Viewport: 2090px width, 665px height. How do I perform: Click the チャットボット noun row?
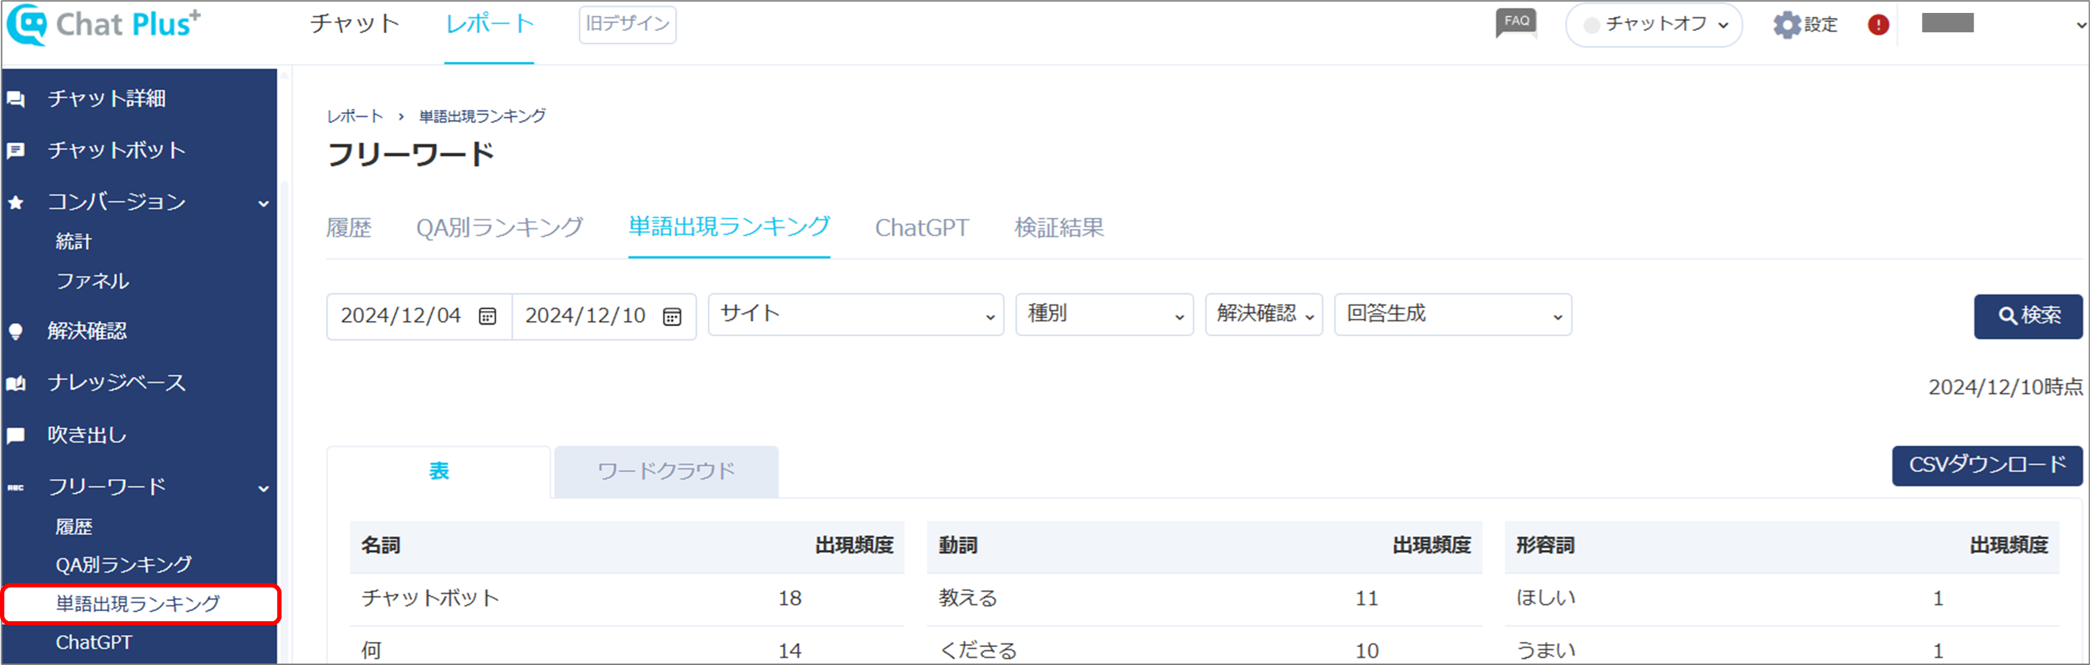click(x=626, y=598)
